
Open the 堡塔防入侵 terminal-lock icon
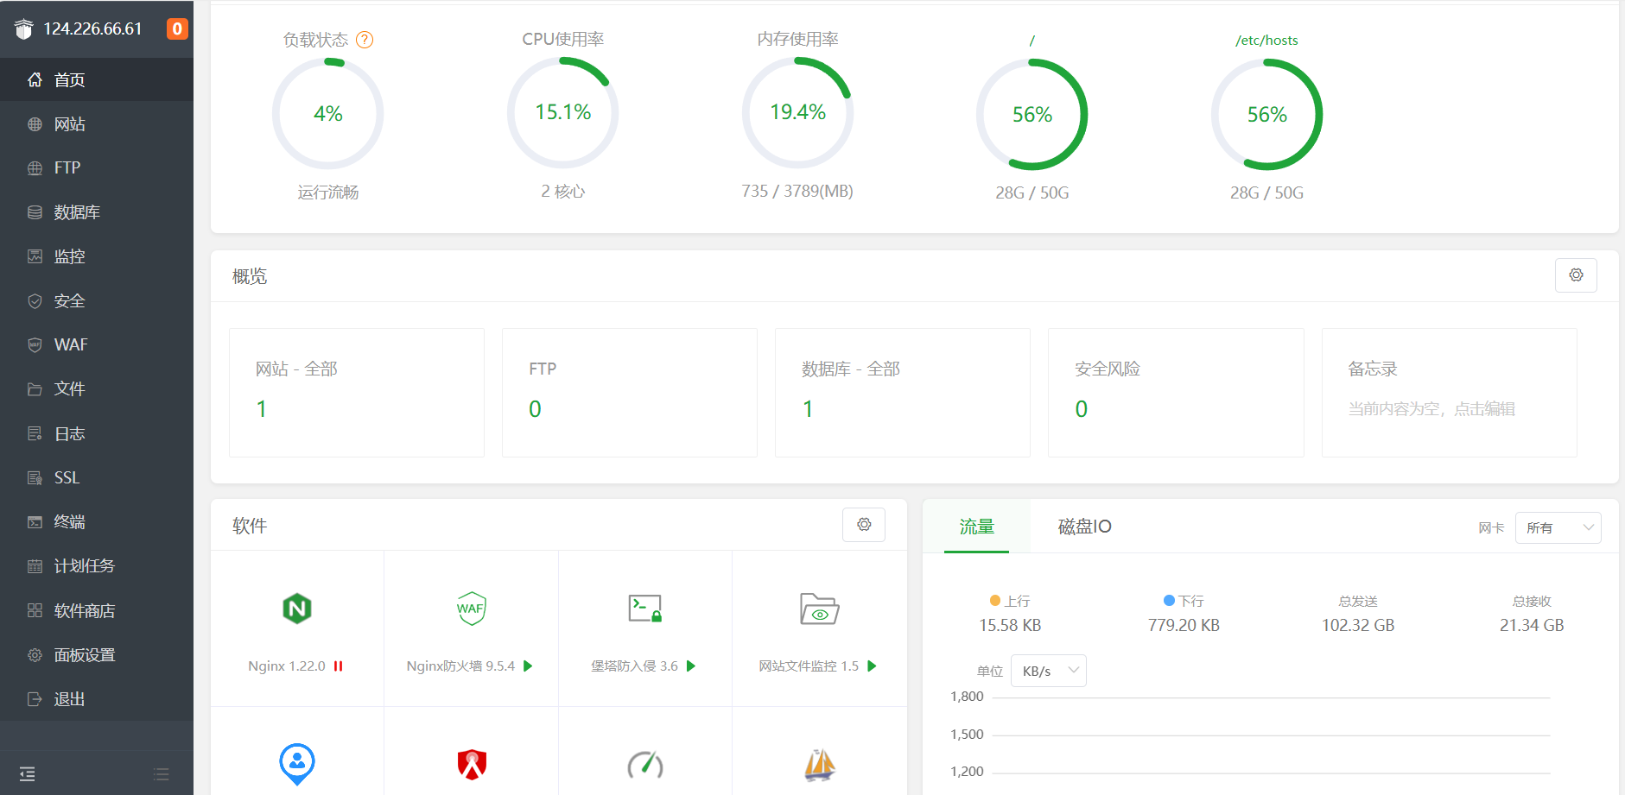coord(645,609)
